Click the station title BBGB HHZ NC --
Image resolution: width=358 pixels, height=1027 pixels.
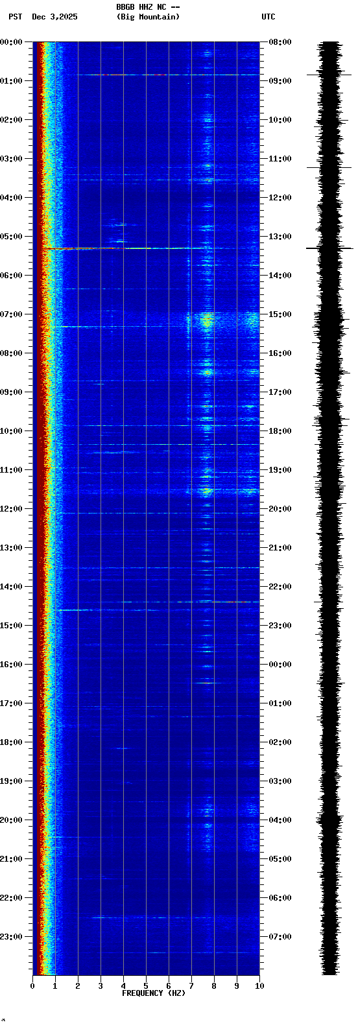pyautogui.click(x=148, y=7)
